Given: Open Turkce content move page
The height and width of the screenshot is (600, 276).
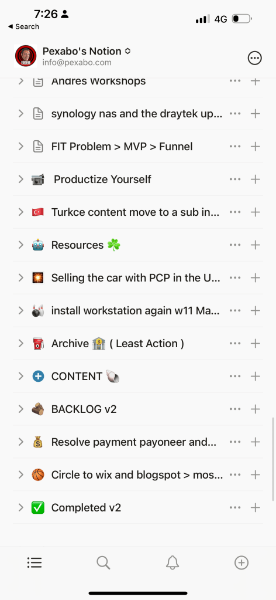Looking at the screenshot, I should [135, 212].
